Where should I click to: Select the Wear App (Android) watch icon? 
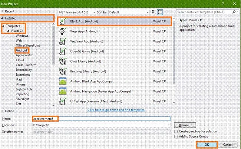[63, 32]
